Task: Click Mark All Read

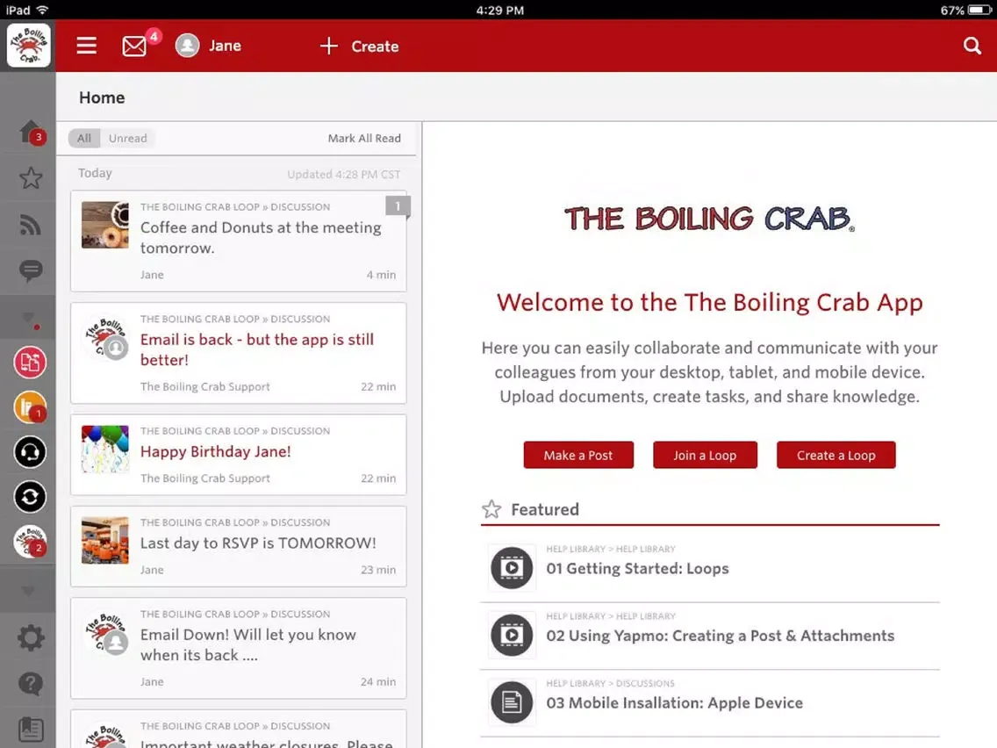Action: (x=364, y=138)
